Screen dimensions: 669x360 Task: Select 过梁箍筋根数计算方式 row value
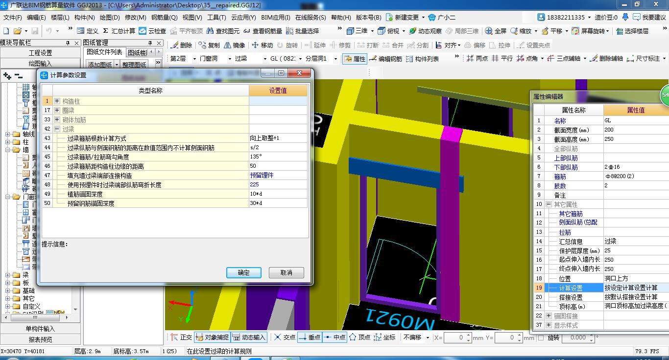[278, 138]
